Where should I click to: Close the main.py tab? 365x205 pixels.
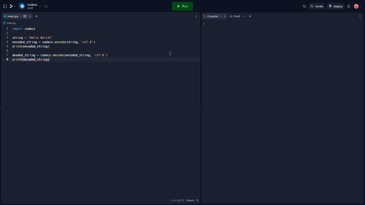[30, 17]
